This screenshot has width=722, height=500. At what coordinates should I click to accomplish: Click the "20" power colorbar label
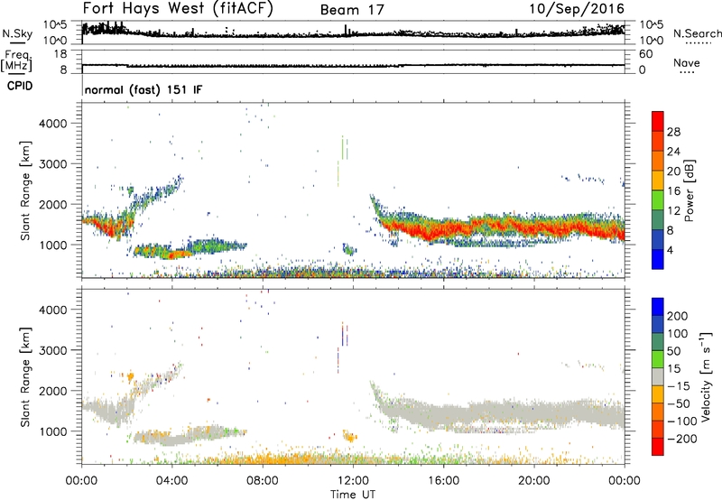(x=673, y=171)
